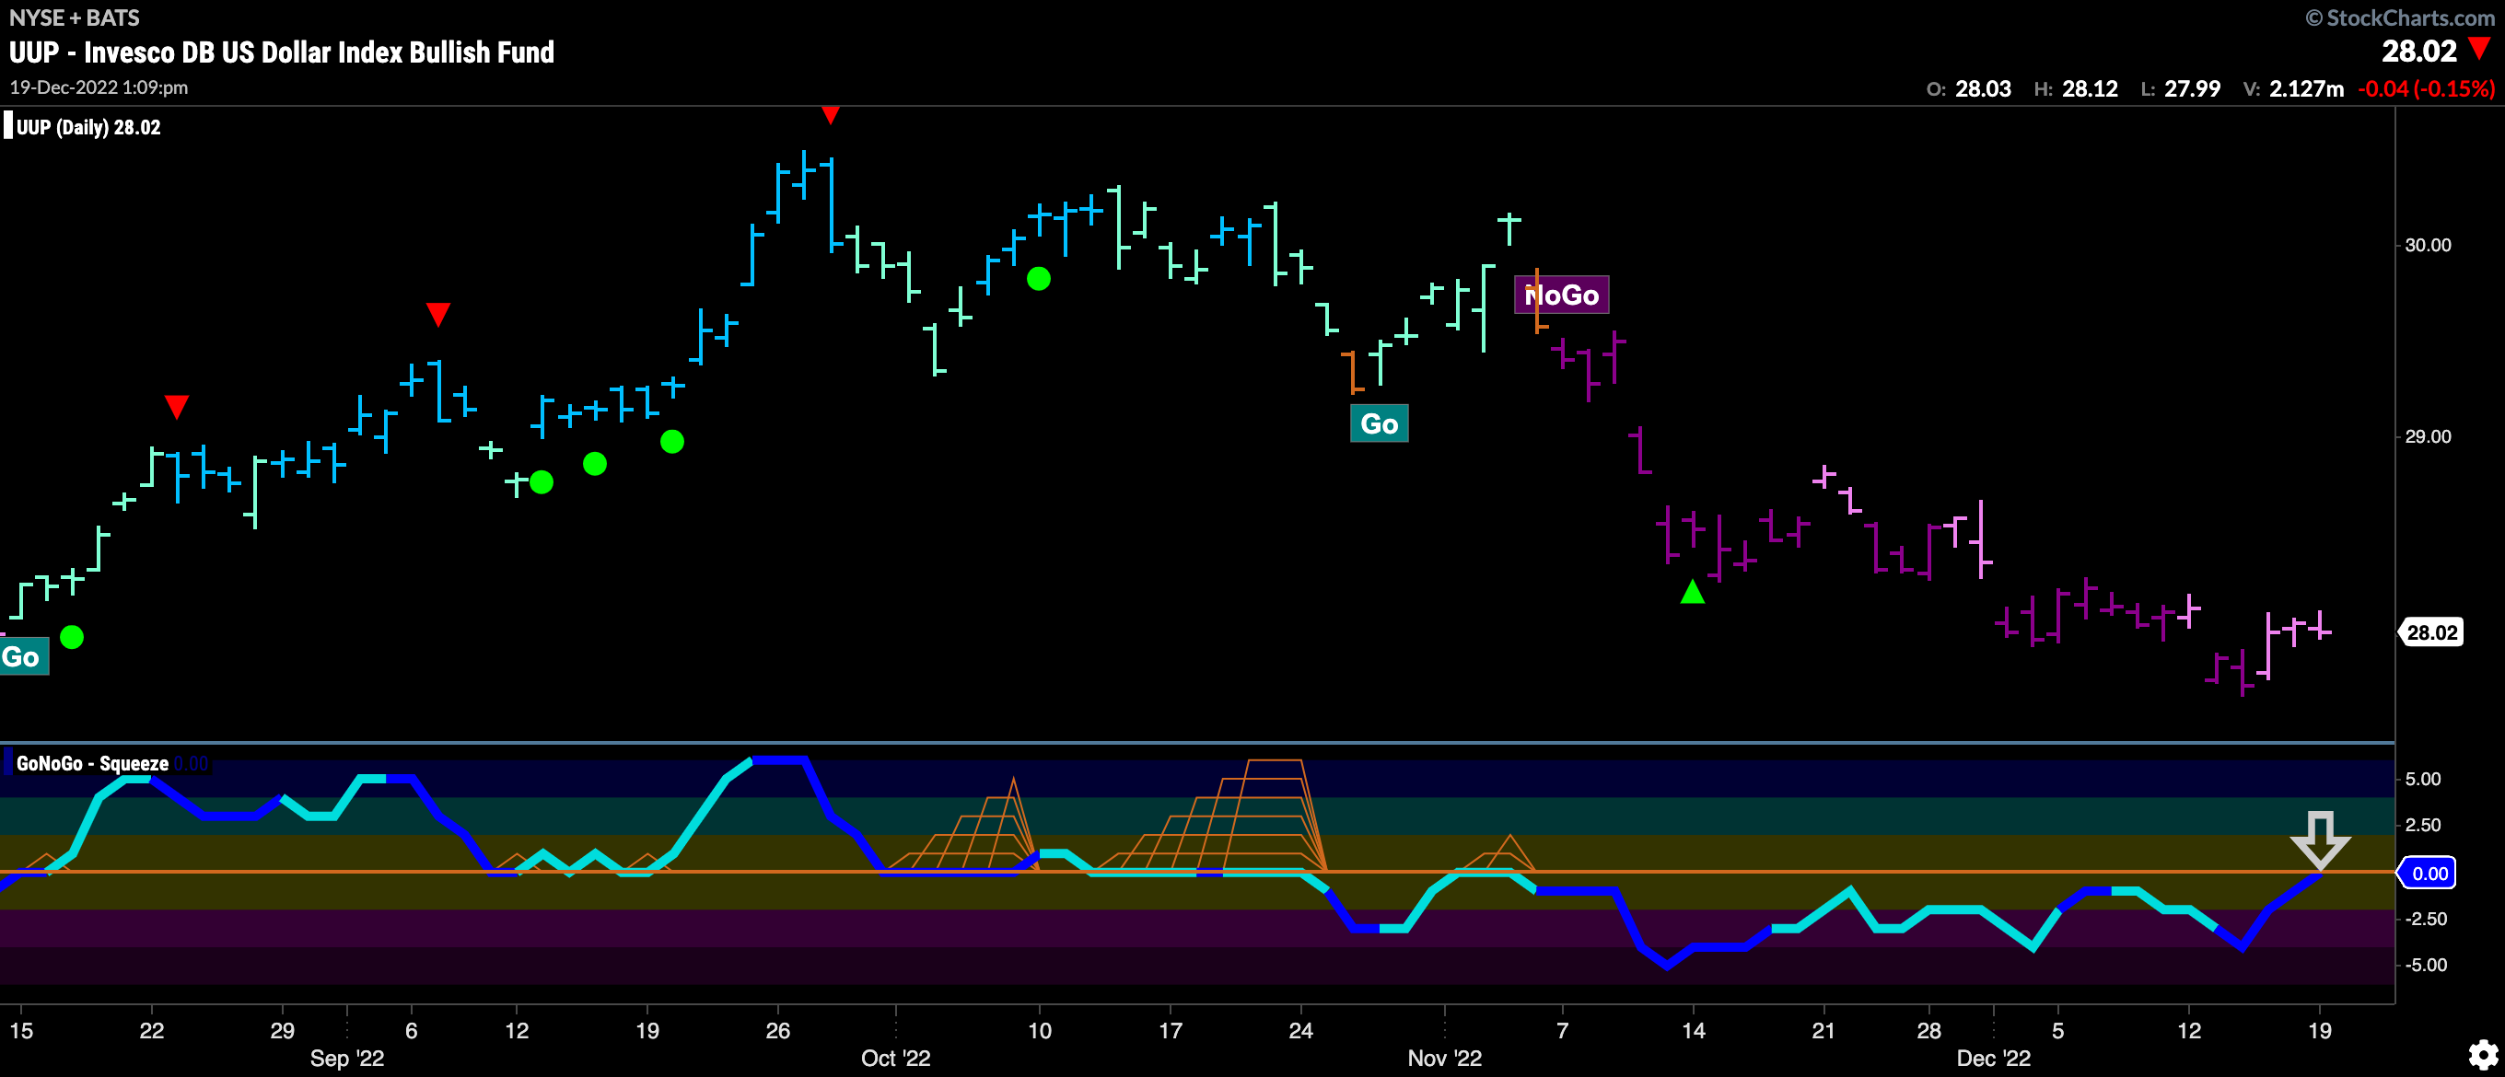Click the low value 27.99

coord(2193,88)
